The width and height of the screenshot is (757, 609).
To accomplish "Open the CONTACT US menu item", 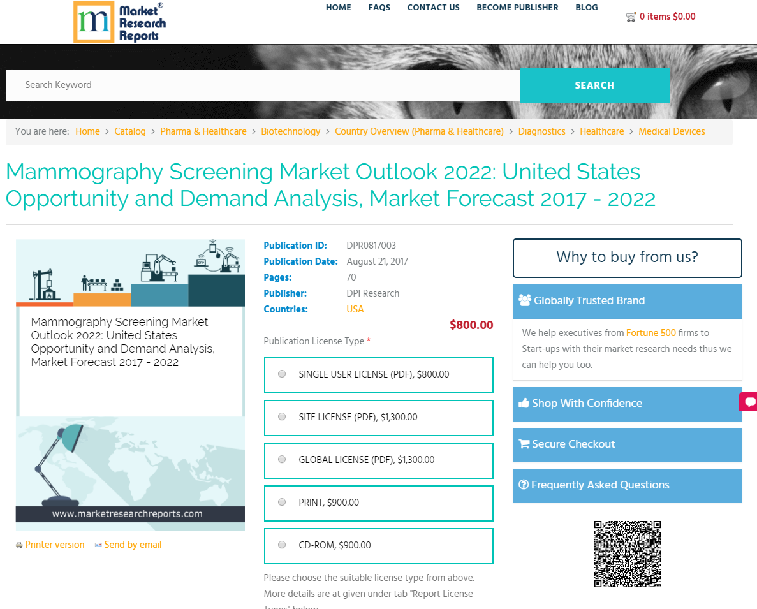I will pos(433,8).
